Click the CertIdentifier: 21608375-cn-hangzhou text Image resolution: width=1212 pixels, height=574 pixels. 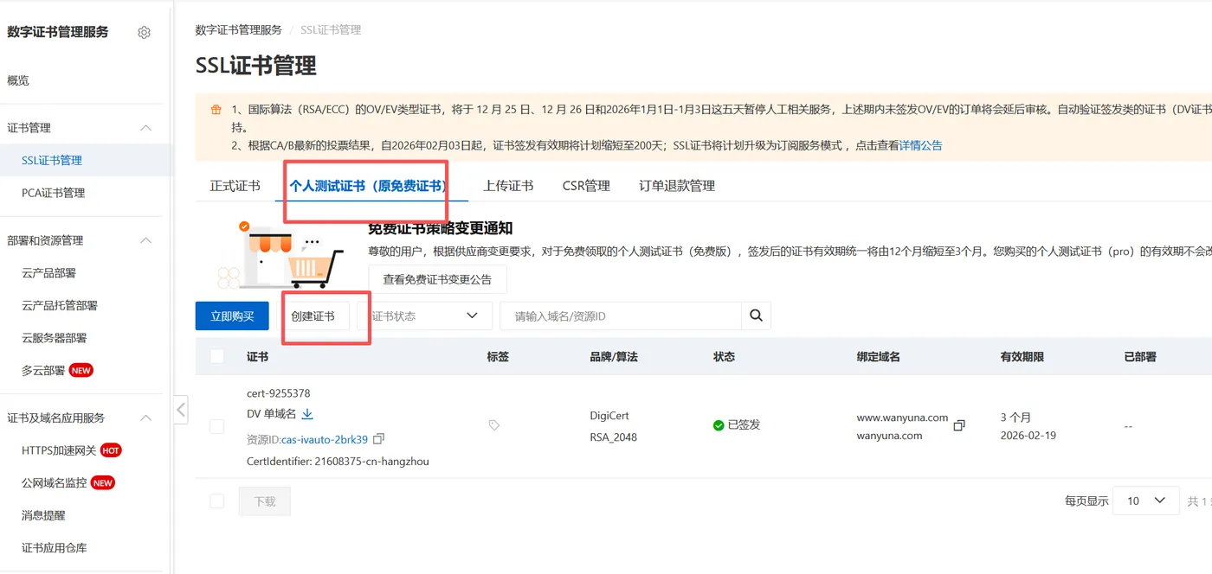click(338, 462)
